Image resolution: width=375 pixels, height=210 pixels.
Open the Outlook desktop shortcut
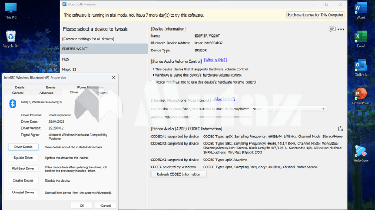pyautogui.click(x=360, y=67)
